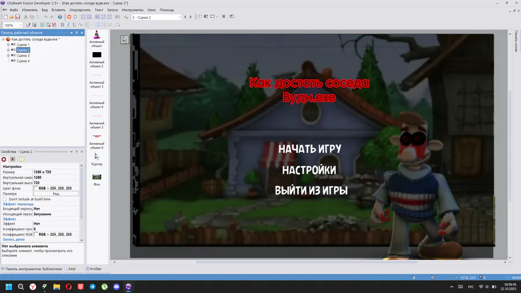This screenshot has height=293, width=521.
Task: Open the 100% zoom level dropdown
Action: [x=13, y=25]
